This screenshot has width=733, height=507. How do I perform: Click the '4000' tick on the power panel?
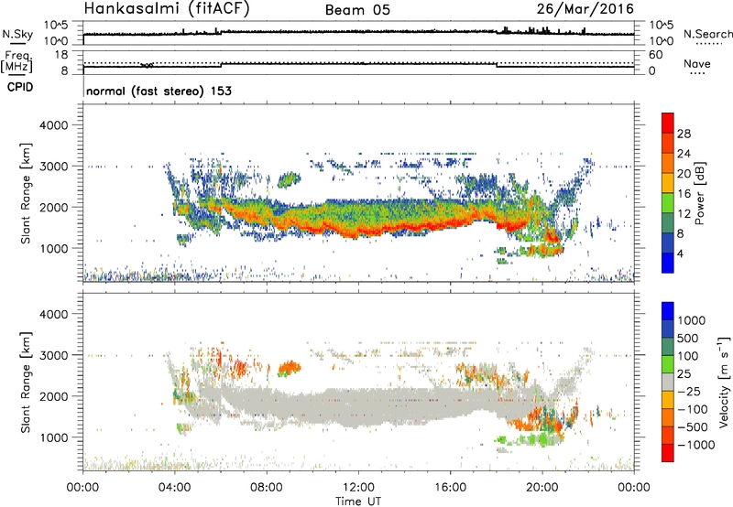(54, 125)
